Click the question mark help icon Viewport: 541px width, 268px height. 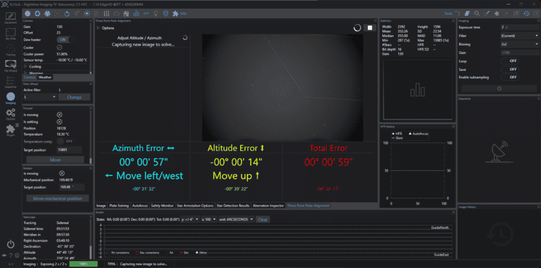[x=11, y=255]
